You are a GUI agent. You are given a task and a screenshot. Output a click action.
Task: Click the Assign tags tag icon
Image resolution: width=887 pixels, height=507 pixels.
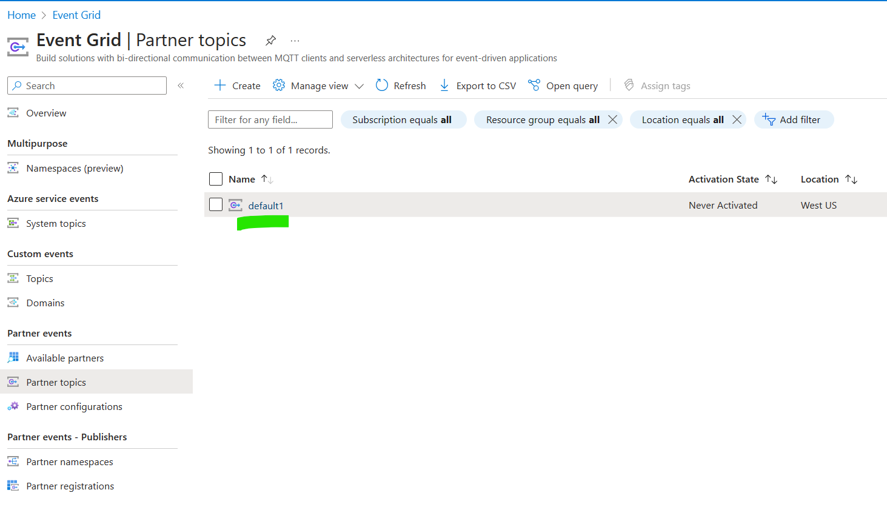point(629,85)
